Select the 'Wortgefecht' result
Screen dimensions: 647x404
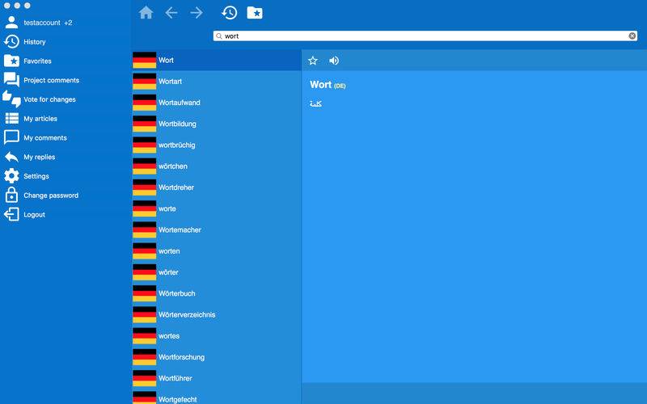[x=217, y=397]
